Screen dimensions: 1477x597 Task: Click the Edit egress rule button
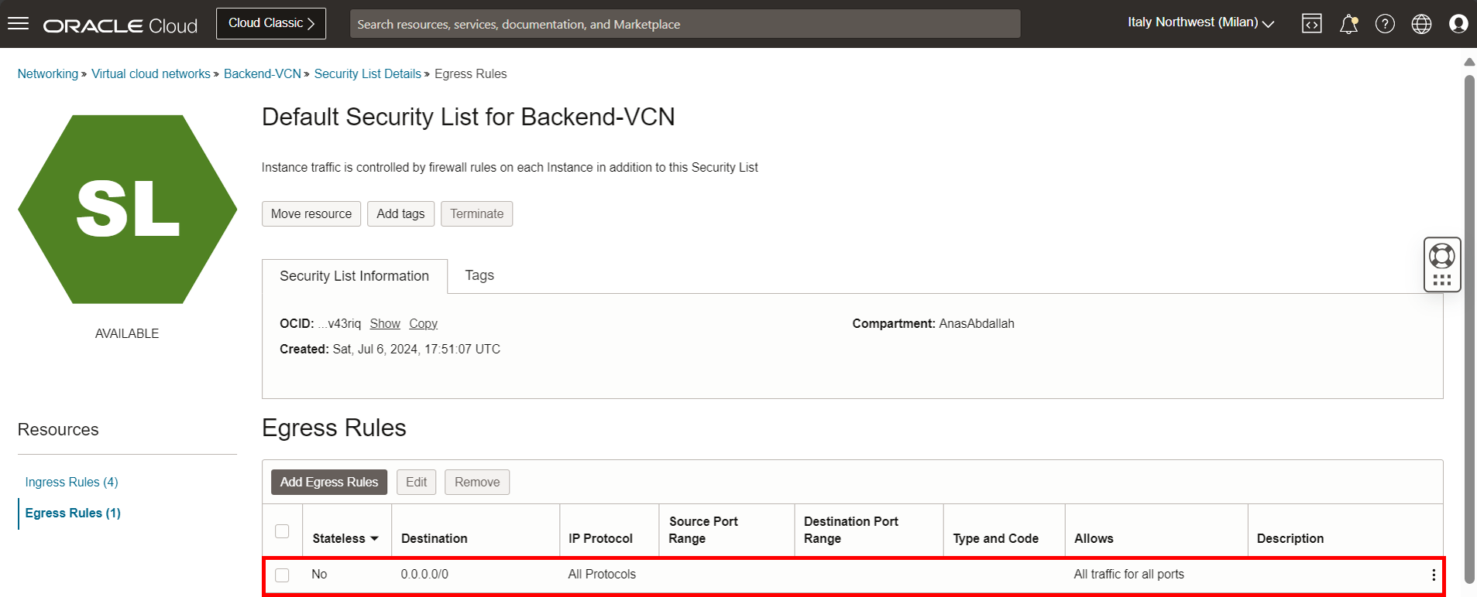click(416, 482)
